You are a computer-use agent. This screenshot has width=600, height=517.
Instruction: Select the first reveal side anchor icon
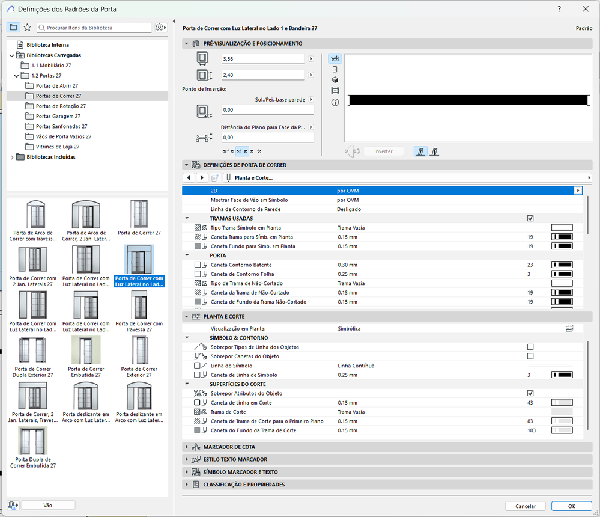[420, 151]
